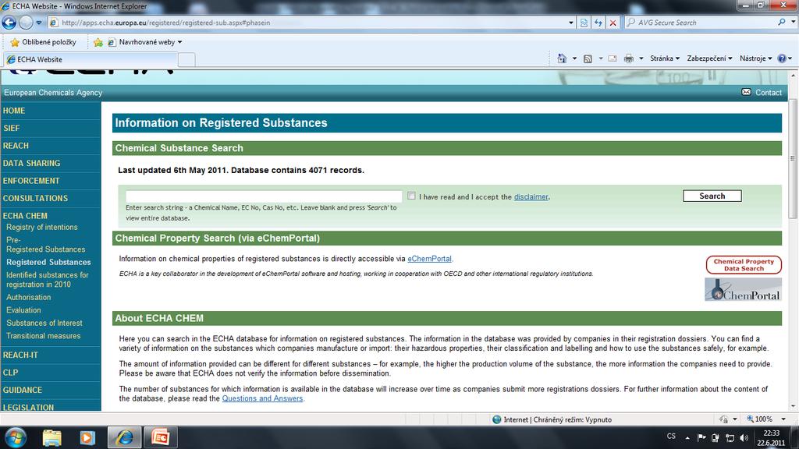799x449 pixels.
Task: Open the address bar URL history dropdown
Action: [x=570, y=23]
